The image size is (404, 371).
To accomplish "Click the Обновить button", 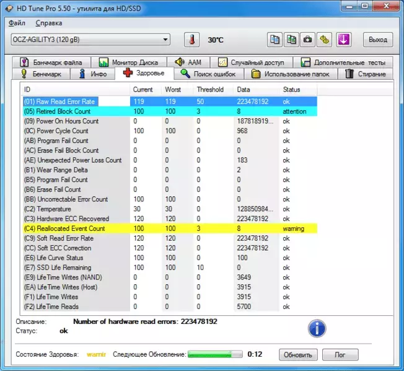I will tap(298, 355).
